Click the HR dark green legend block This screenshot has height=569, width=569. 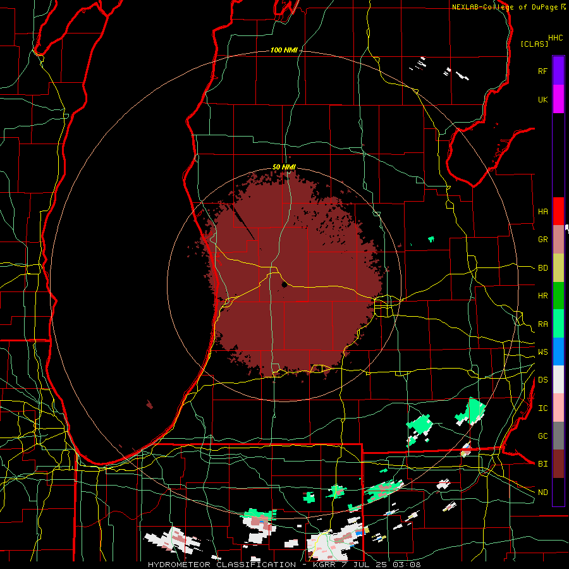[558, 296]
